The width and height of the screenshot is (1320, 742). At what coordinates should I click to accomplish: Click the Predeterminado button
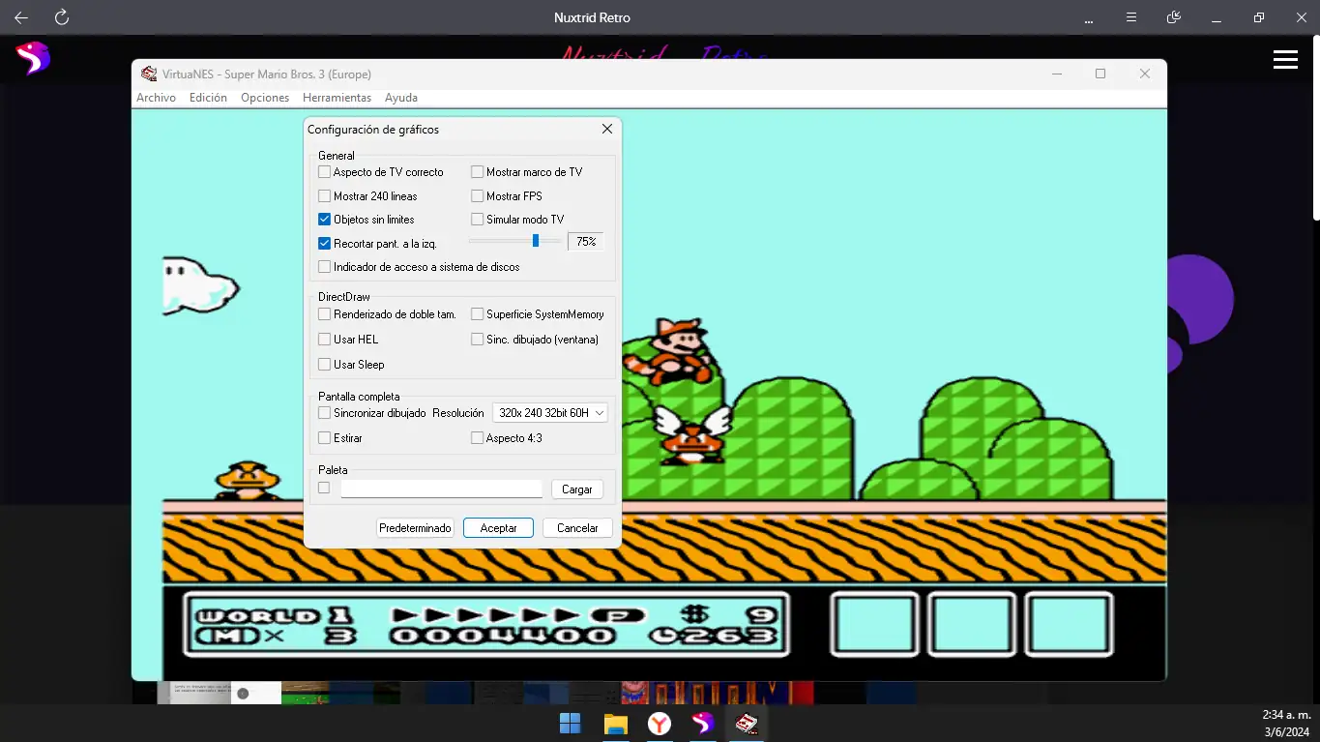(x=415, y=528)
